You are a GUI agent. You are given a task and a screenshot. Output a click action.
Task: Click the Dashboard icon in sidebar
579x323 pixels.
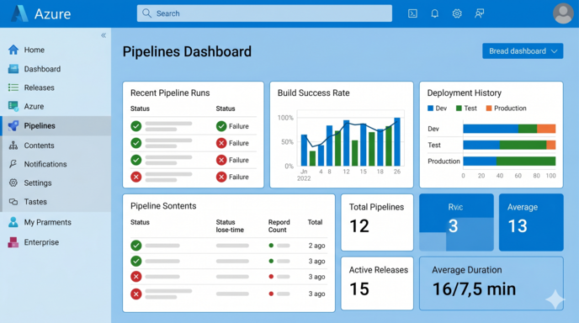coord(13,69)
